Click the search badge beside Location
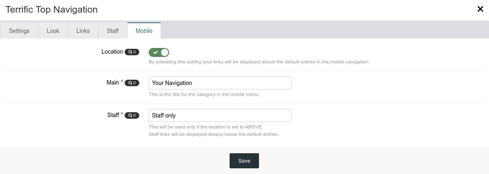Image resolution: width=489 pixels, height=174 pixels. pos(132,52)
